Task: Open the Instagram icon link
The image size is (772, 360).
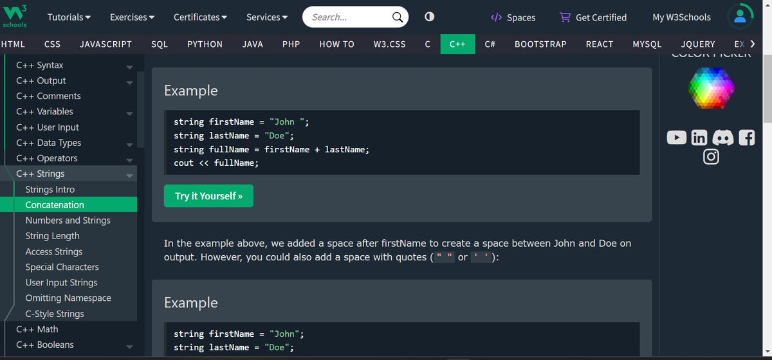Action: pyautogui.click(x=711, y=156)
